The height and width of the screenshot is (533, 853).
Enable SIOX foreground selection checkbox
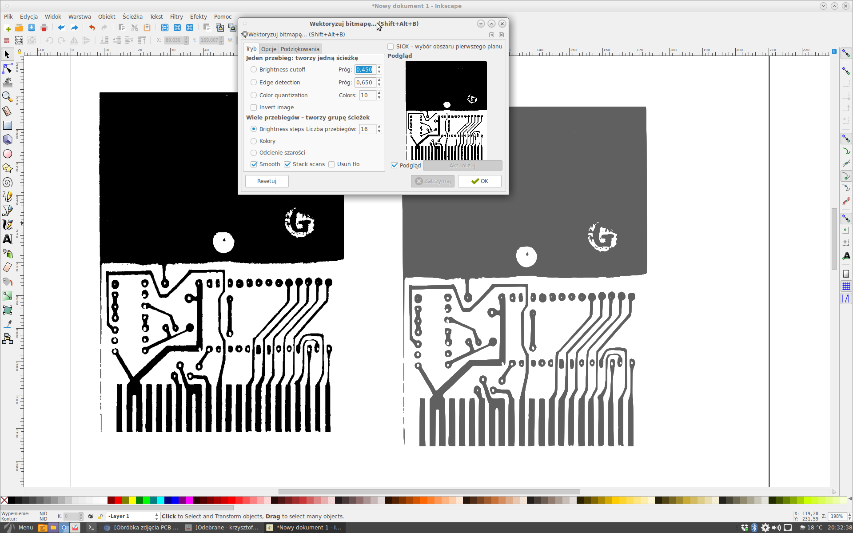tap(391, 47)
